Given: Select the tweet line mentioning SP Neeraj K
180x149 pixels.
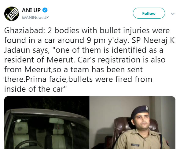Looking at the screenshot, I should point(90,40).
